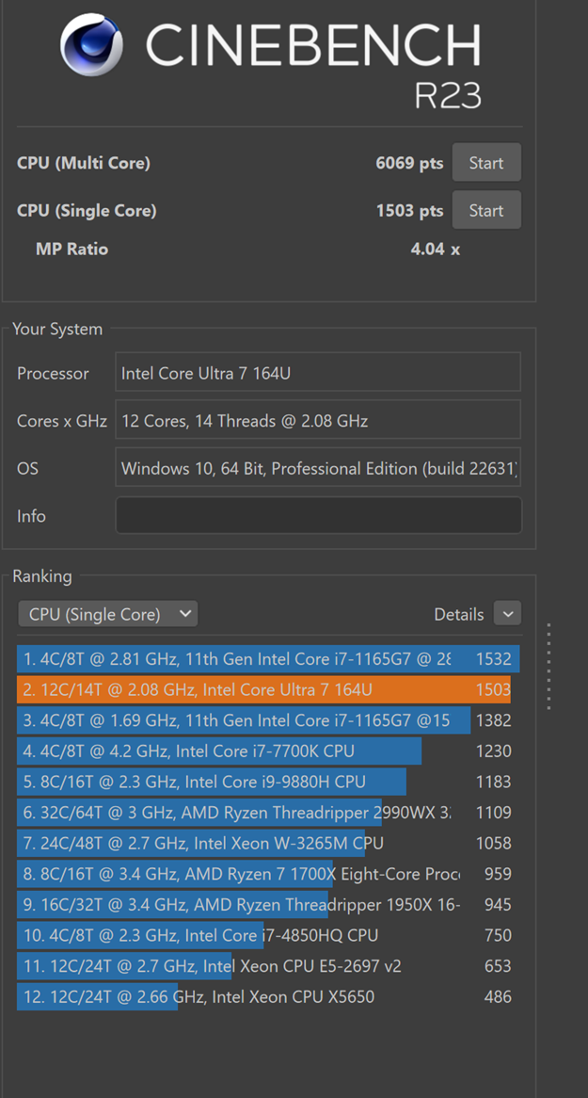Screen dimensions: 588x1098
Task: Start the CPU Single Core benchmark
Action: (x=485, y=210)
